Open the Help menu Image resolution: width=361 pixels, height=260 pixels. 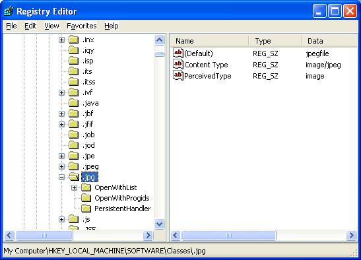(x=112, y=26)
